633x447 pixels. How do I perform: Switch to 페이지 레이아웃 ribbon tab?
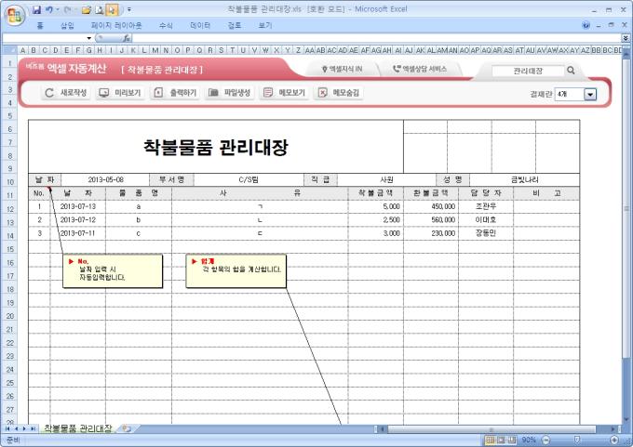pos(116,25)
